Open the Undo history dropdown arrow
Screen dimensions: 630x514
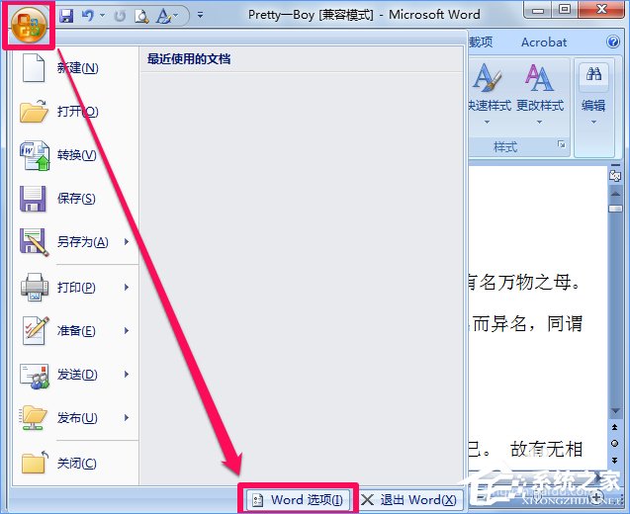click(103, 16)
